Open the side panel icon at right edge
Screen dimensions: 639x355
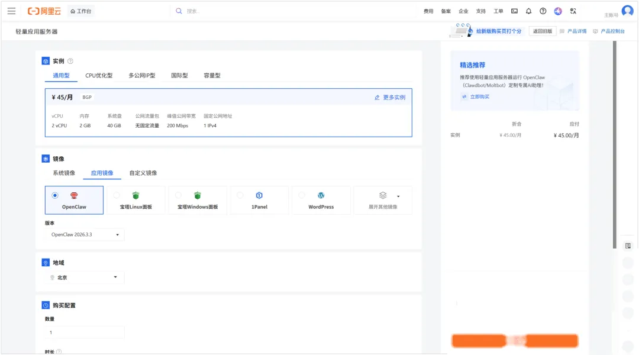pos(628,246)
